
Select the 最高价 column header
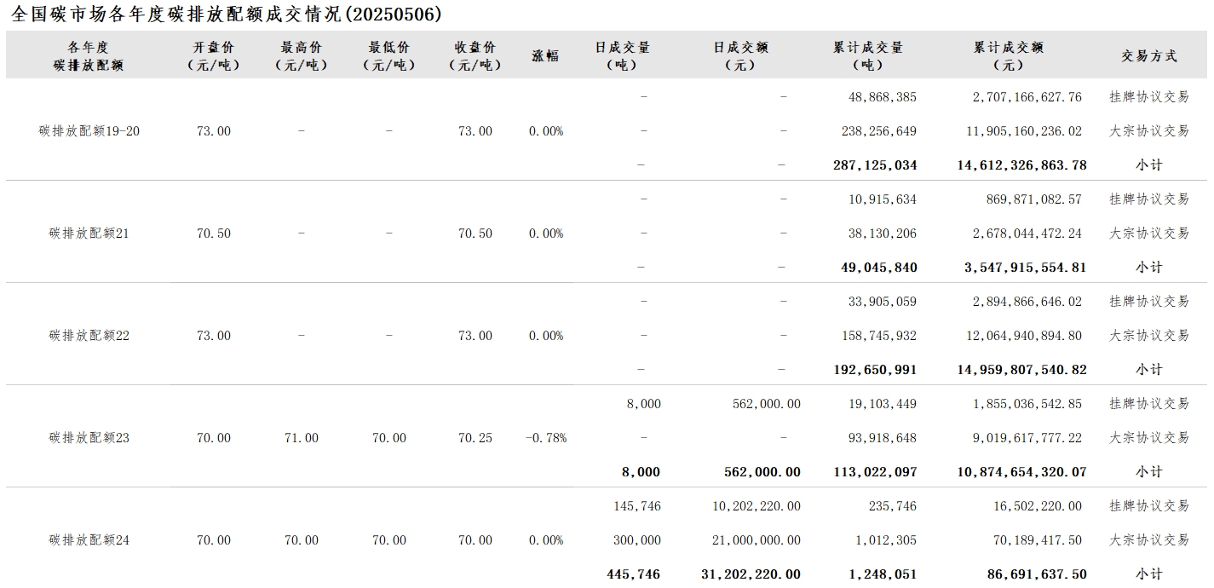[x=302, y=55]
